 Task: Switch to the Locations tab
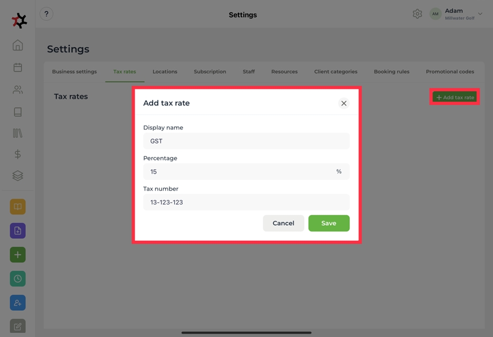coord(165,71)
